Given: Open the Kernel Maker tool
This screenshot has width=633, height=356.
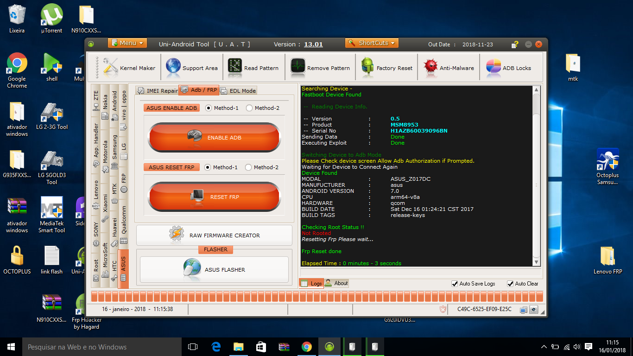Looking at the screenshot, I should click(x=129, y=68).
